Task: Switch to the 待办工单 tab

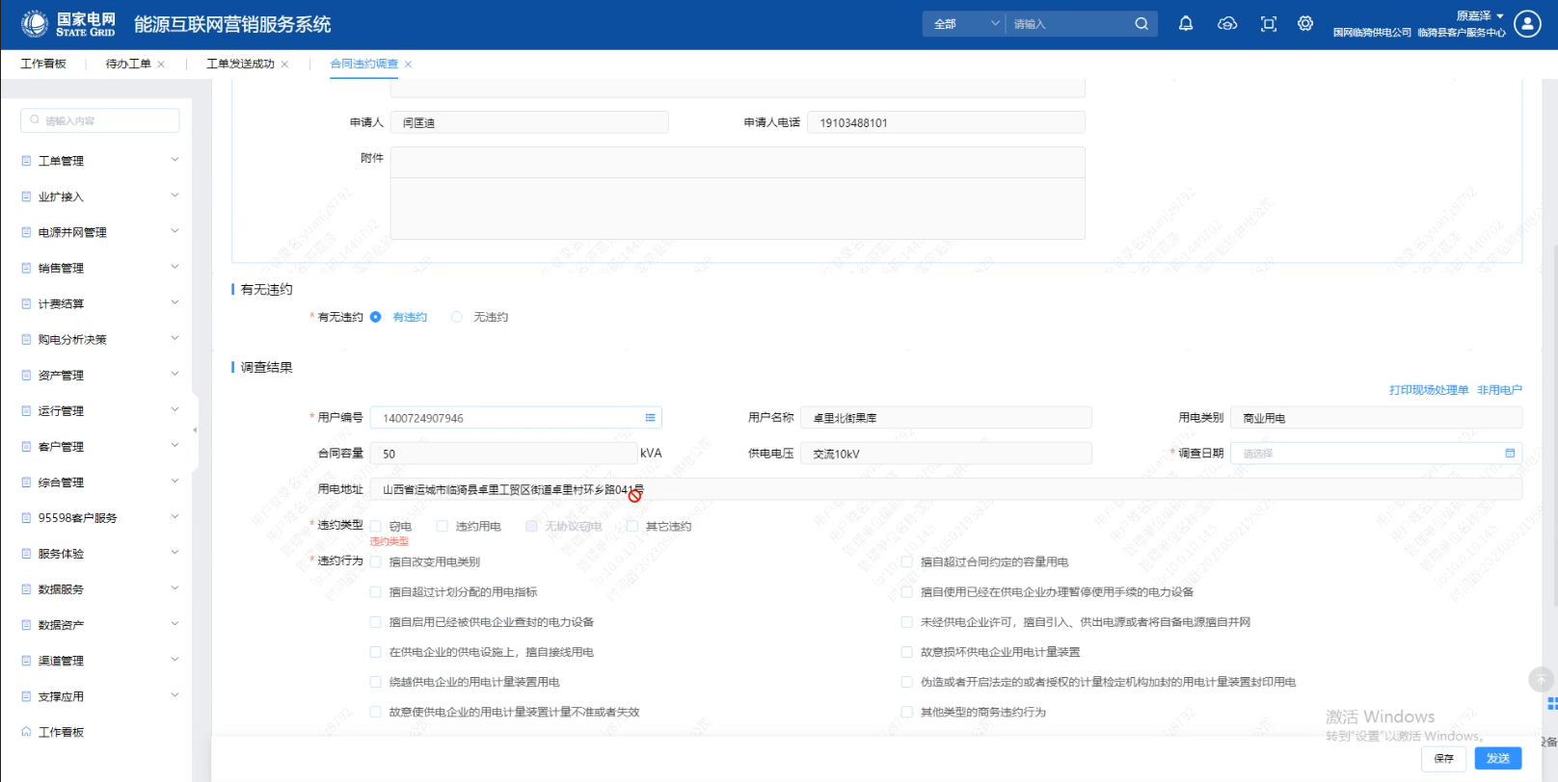Action: click(128, 64)
